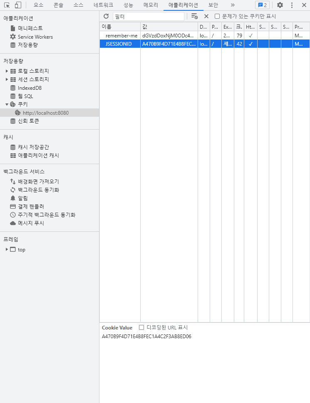Screen dimensions: 310x403
Task: Switch to the 성능 tab
Action: pyautogui.click(x=128, y=5)
